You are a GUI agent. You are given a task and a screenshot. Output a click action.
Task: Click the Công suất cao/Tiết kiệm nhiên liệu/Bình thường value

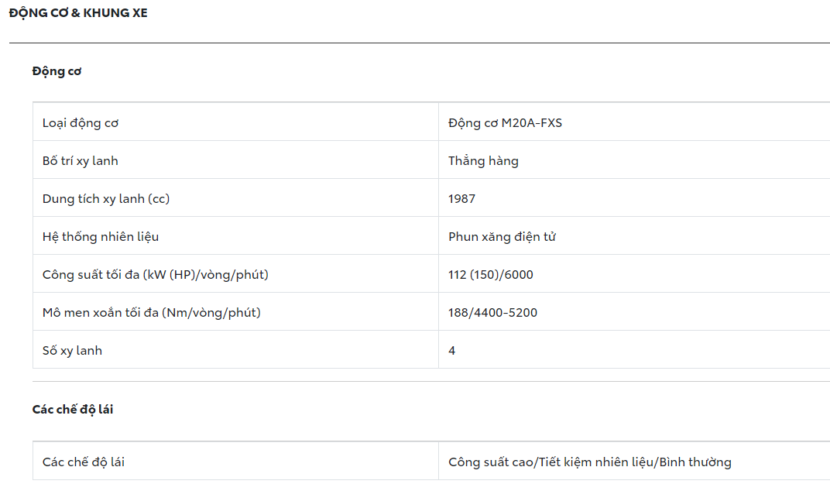590,462
